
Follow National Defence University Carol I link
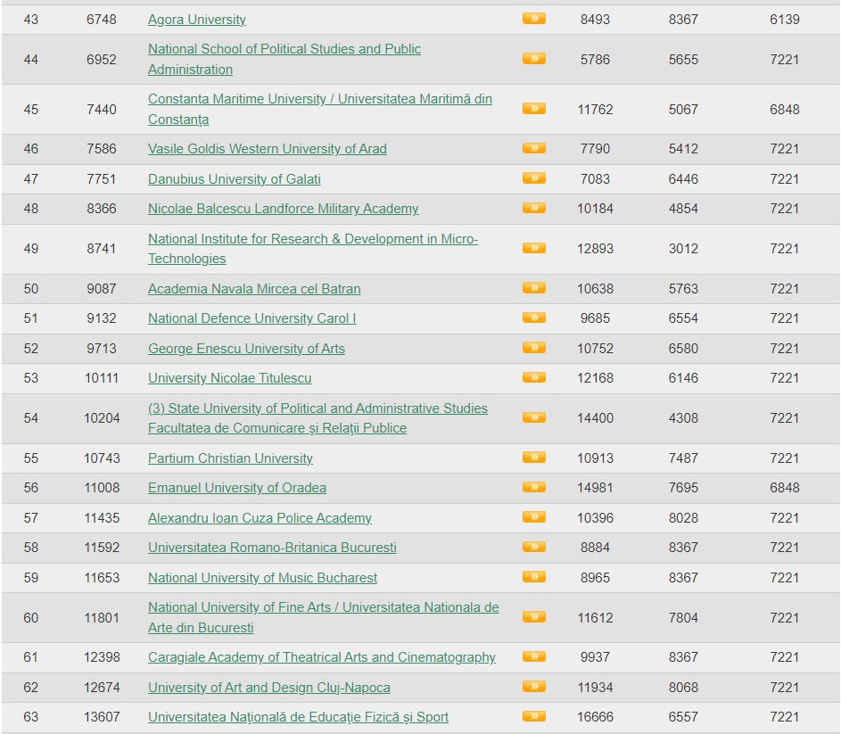tap(251, 318)
